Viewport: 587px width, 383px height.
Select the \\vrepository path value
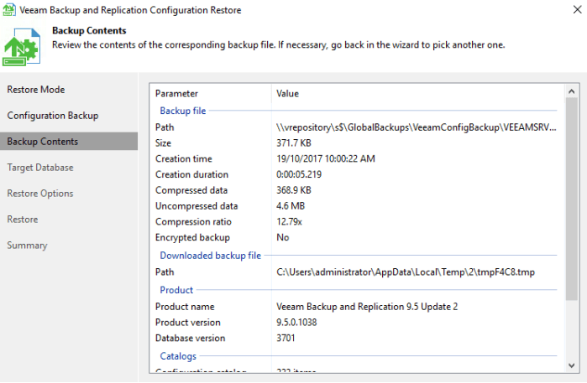coord(417,127)
